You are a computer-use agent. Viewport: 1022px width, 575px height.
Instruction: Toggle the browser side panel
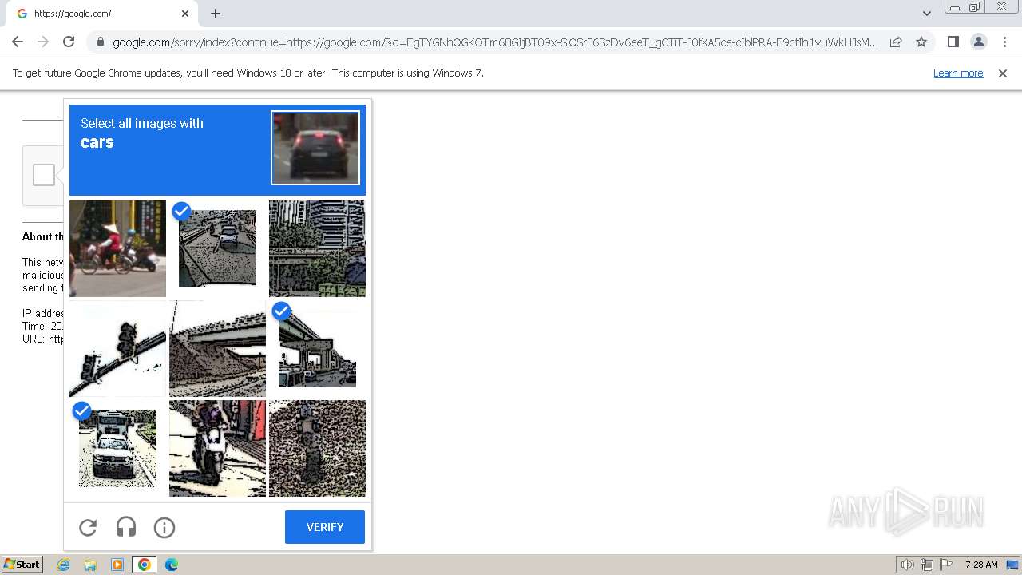point(953,42)
